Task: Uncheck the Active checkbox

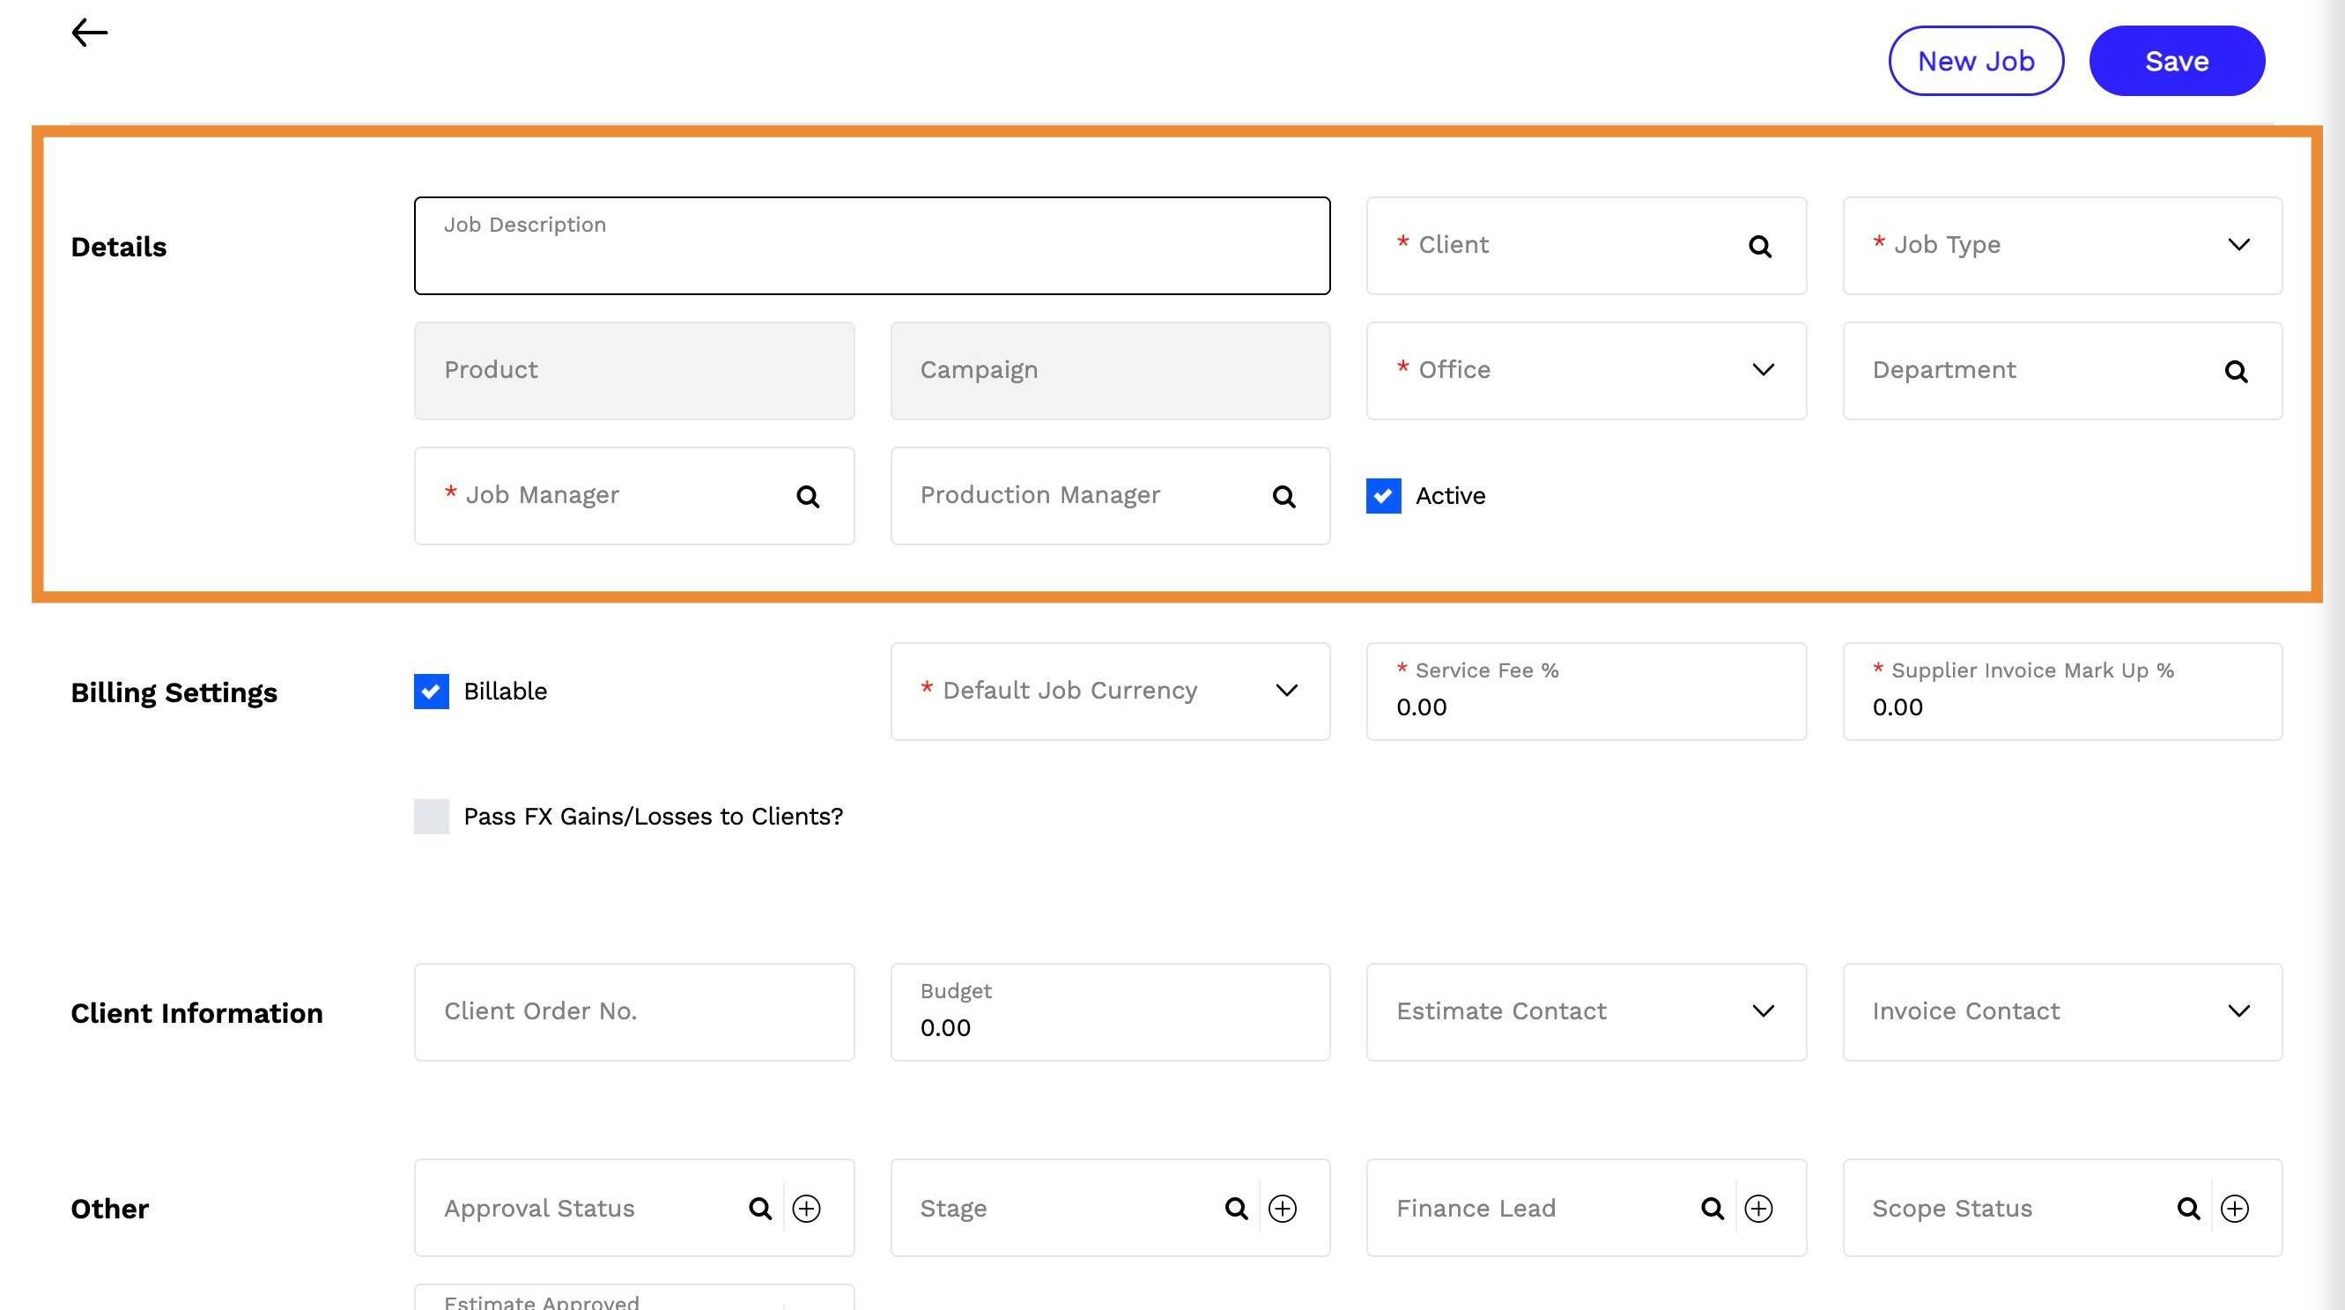Action: tap(1383, 496)
